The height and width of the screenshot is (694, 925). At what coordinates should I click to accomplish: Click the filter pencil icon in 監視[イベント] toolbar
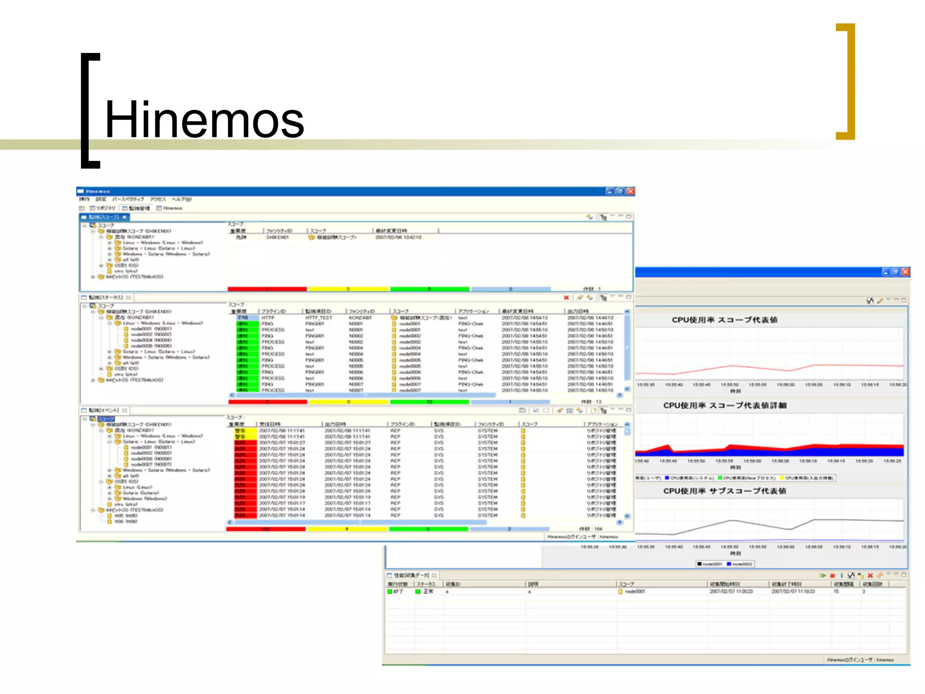[x=560, y=410]
